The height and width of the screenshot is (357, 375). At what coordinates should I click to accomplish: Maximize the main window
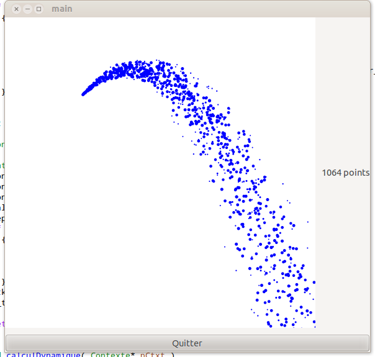coord(38,9)
